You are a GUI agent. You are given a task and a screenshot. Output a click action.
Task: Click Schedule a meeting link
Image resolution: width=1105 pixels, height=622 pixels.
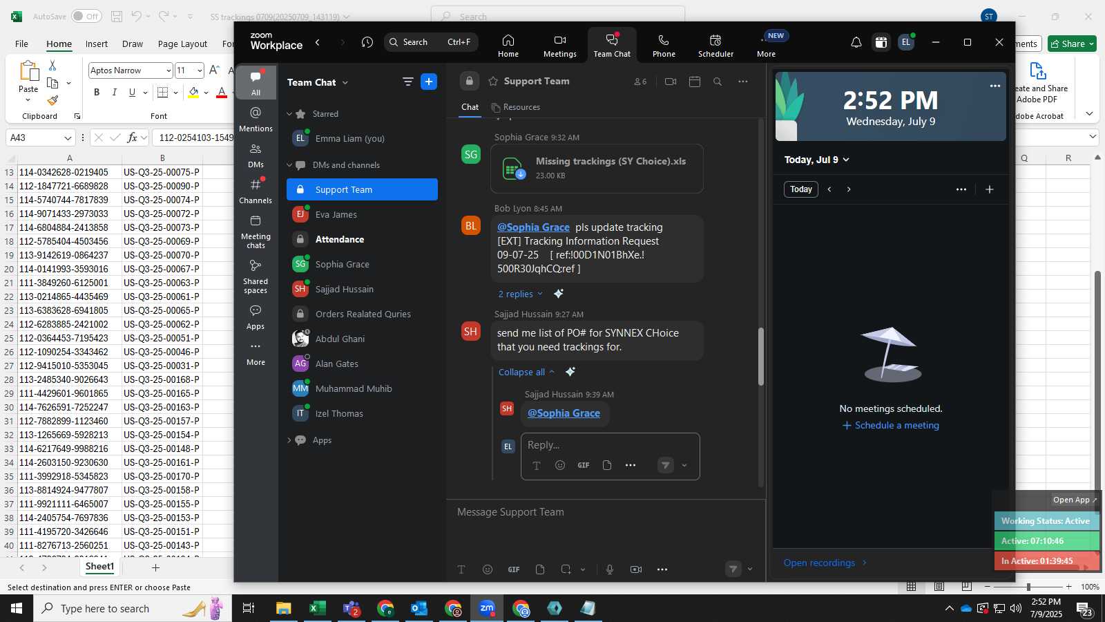[x=891, y=425]
